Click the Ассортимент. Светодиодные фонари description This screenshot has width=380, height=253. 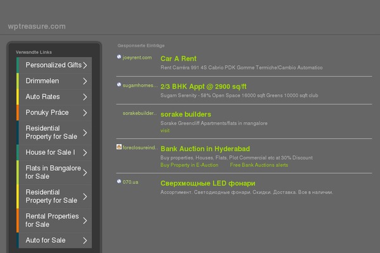pos(246,192)
